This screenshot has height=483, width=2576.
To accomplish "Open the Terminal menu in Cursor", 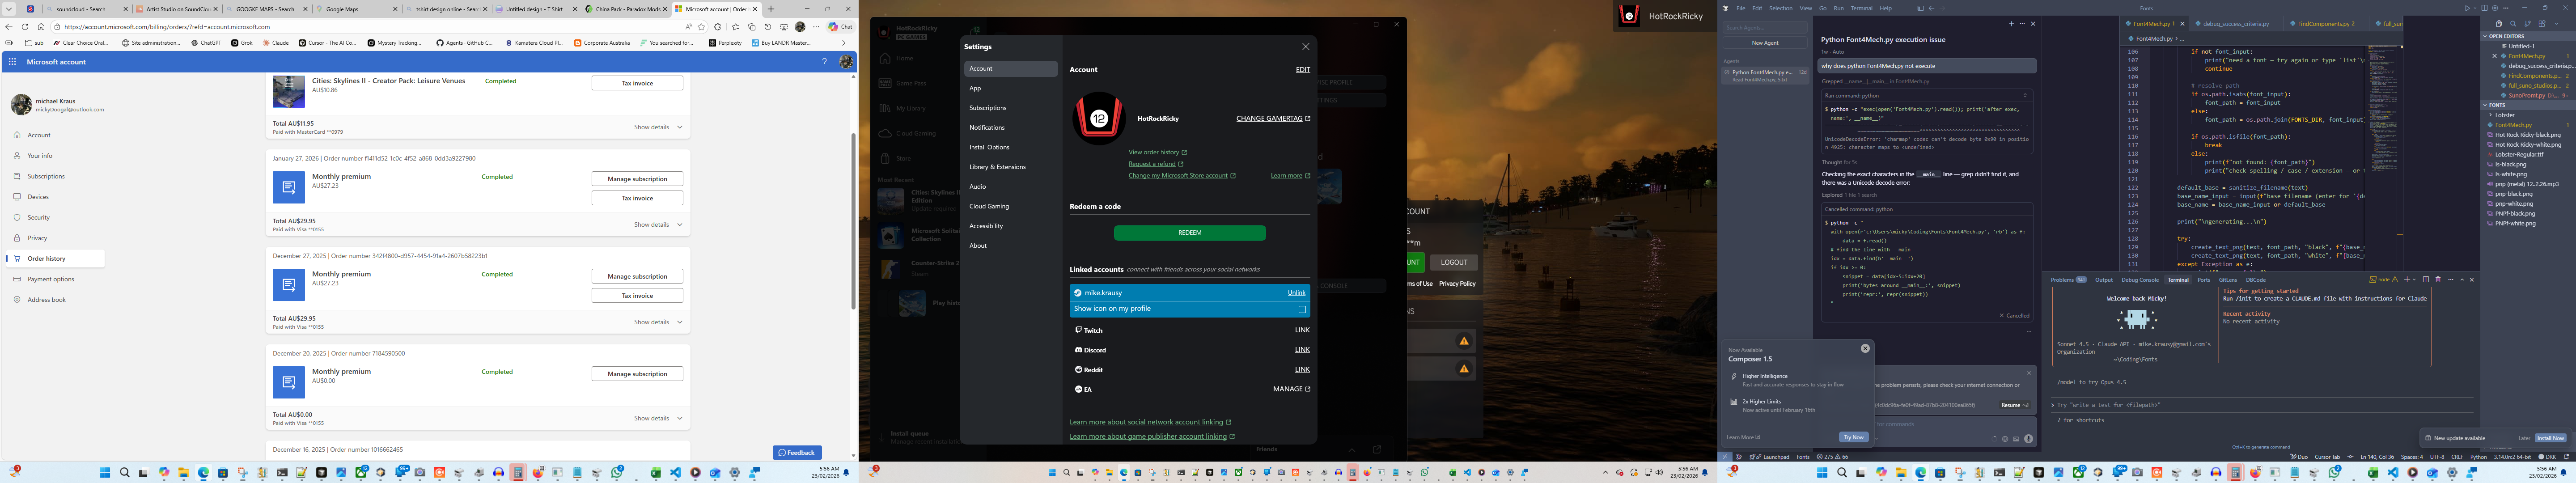I will pos(1861,8).
